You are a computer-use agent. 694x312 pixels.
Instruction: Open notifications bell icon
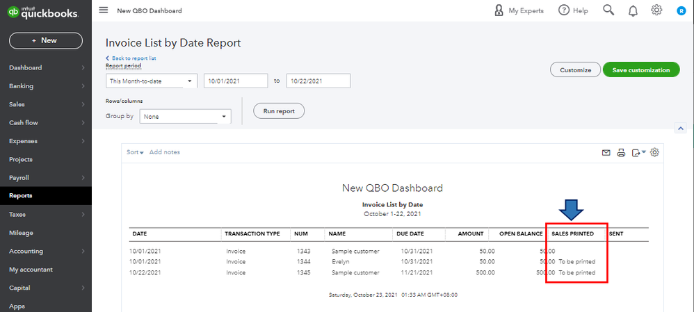633,10
